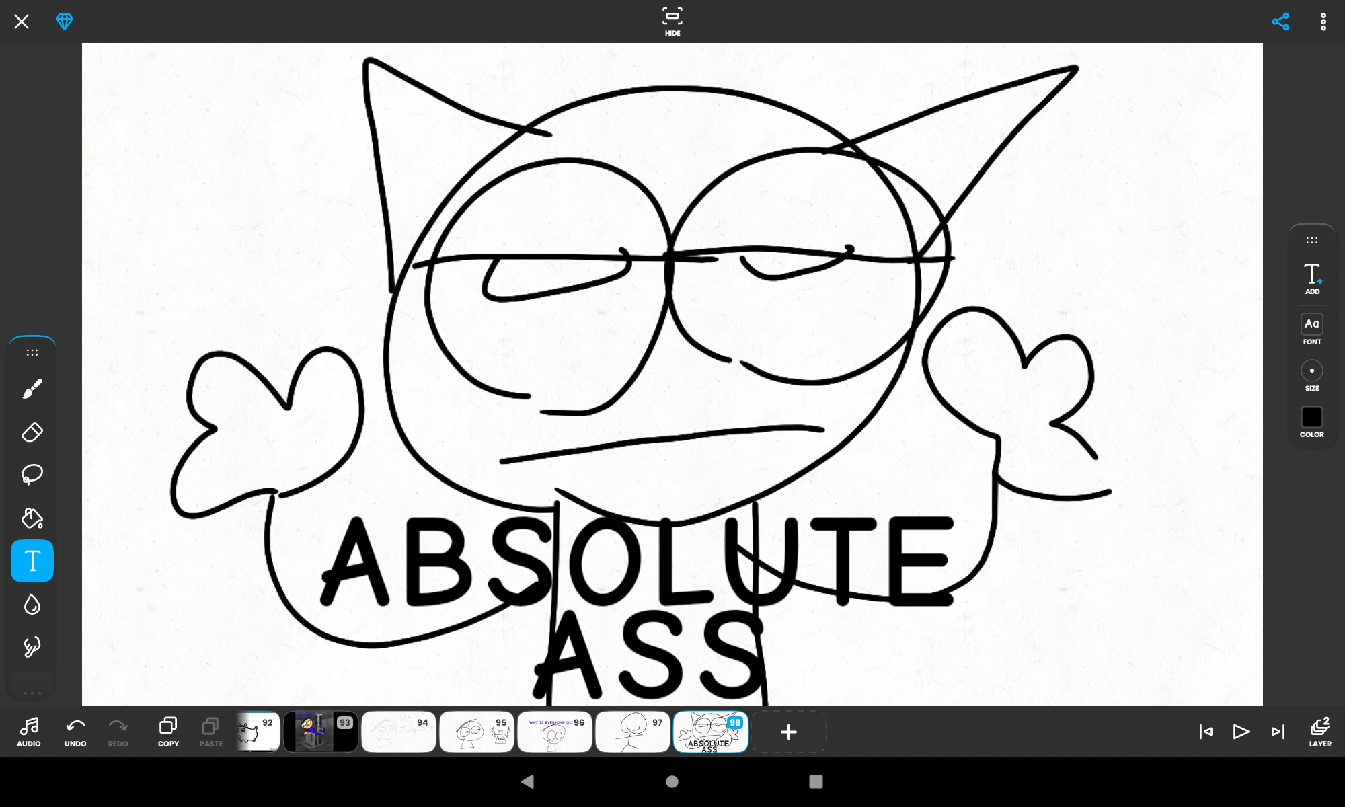This screenshot has height=807, width=1345.
Task: Select the Blur droplet tool
Action: pyautogui.click(x=32, y=604)
